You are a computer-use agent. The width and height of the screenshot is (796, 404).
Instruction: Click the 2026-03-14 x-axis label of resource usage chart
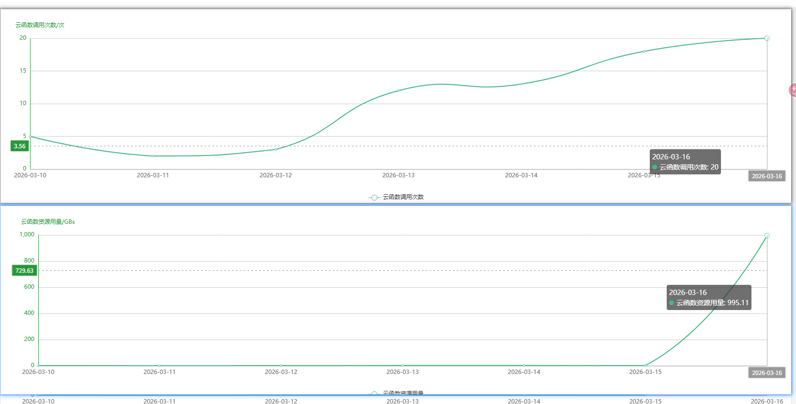pyautogui.click(x=524, y=372)
